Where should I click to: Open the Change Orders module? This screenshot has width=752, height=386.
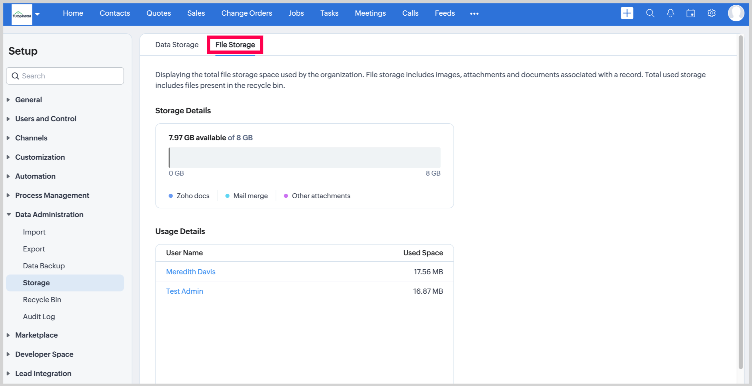tap(246, 13)
